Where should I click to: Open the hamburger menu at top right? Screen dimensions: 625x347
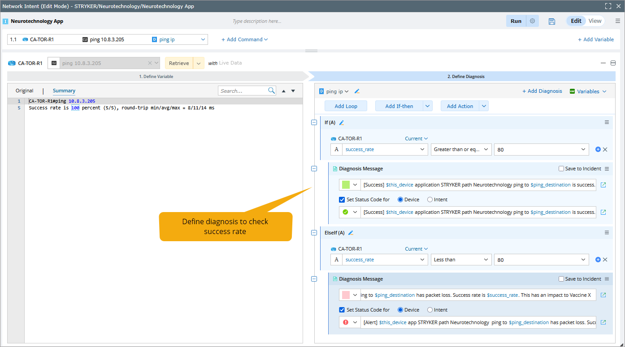click(x=617, y=21)
